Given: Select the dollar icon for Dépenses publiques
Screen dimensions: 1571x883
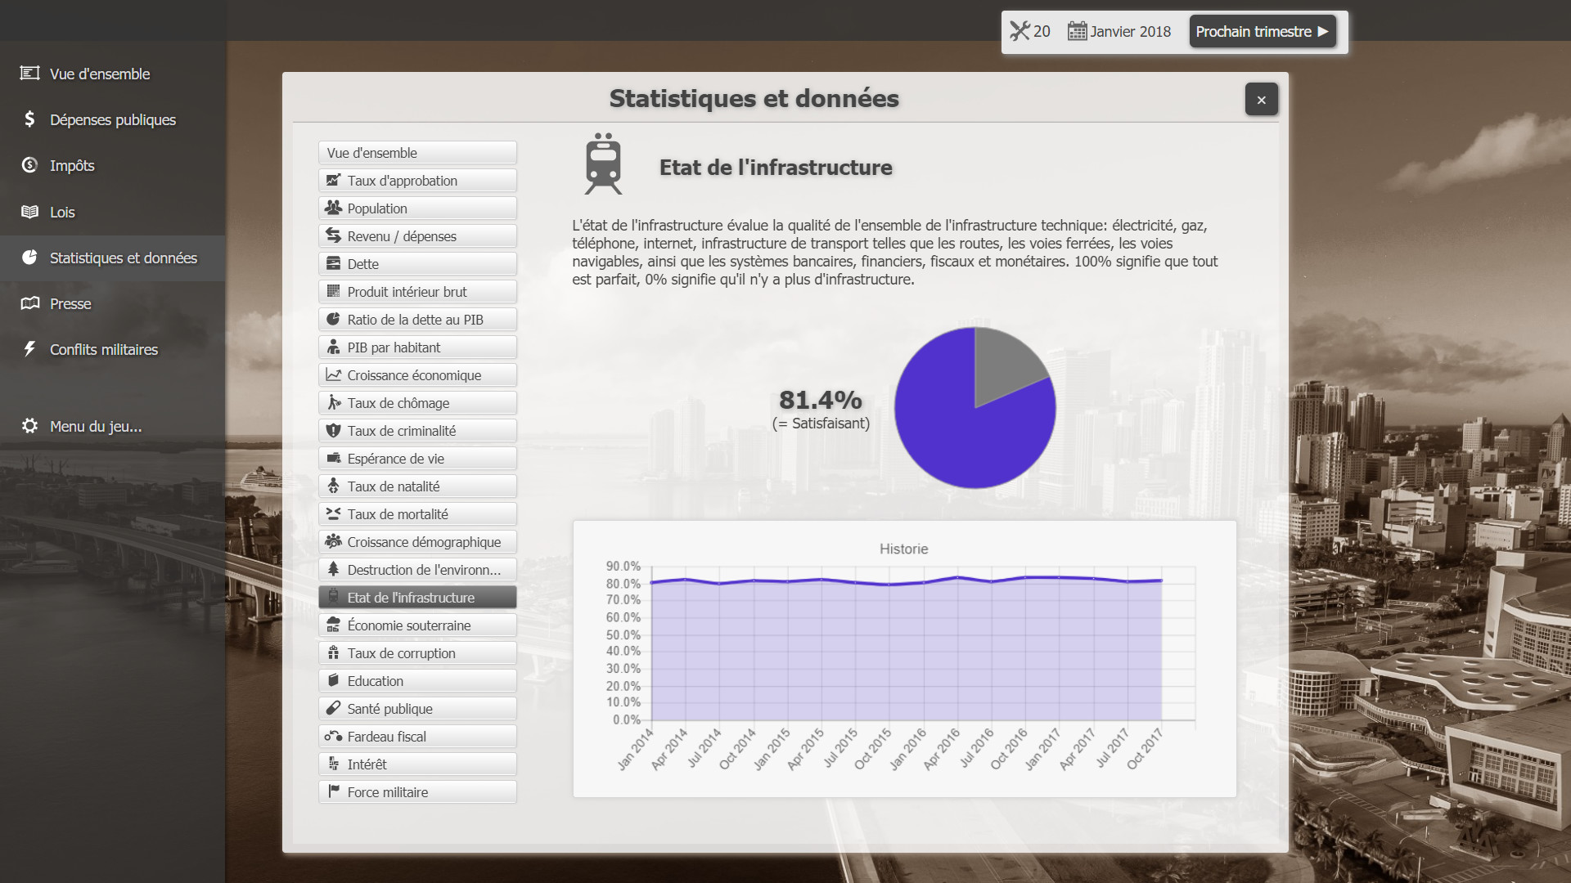Looking at the screenshot, I should tap(28, 119).
